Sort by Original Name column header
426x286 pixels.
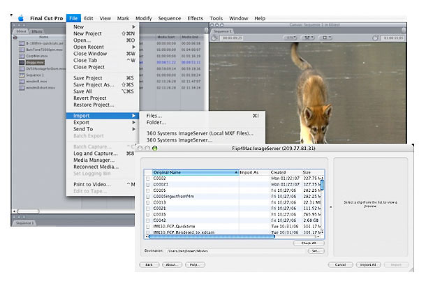tap(196, 172)
